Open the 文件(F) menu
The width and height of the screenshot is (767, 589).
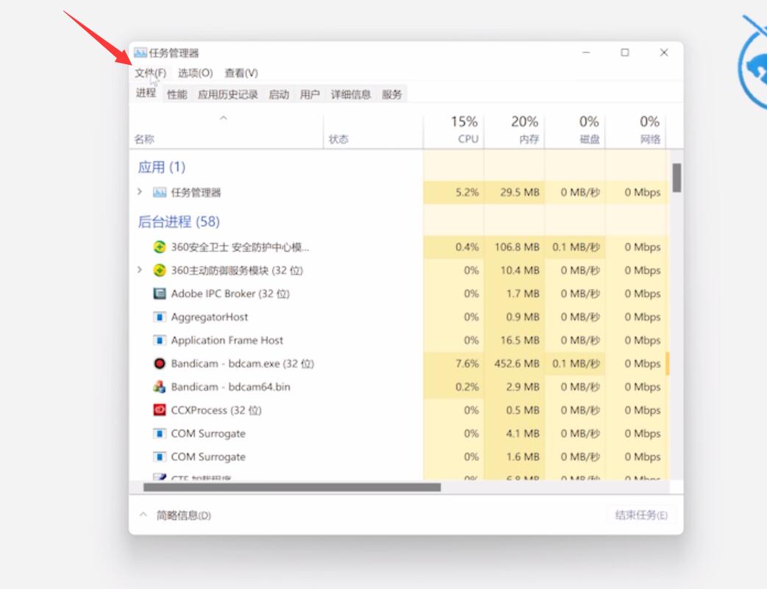(151, 73)
